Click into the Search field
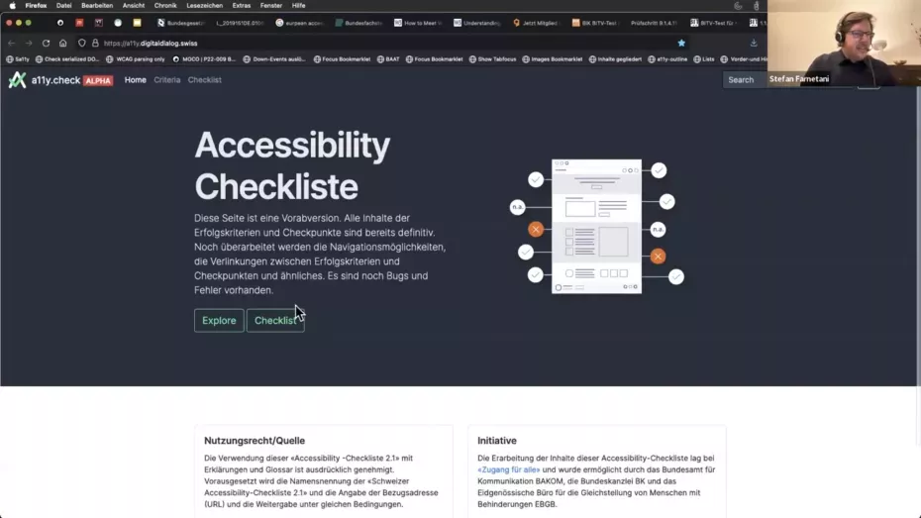The width and height of the screenshot is (921, 518). coord(743,80)
